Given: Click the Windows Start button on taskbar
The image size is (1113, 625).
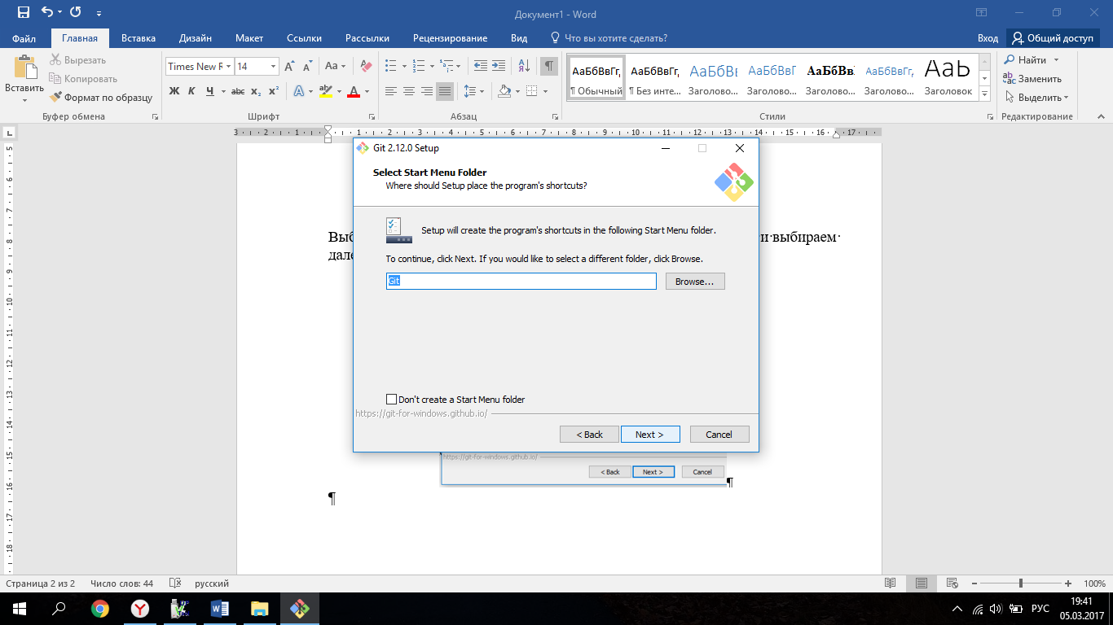Looking at the screenshot, I should coord(19,609).
